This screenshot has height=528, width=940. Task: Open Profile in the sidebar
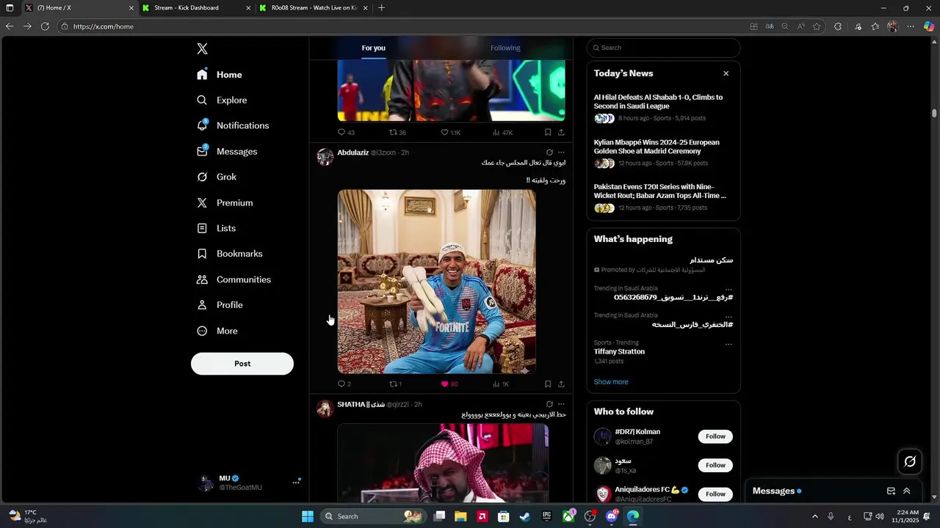(x=220, y=305)
